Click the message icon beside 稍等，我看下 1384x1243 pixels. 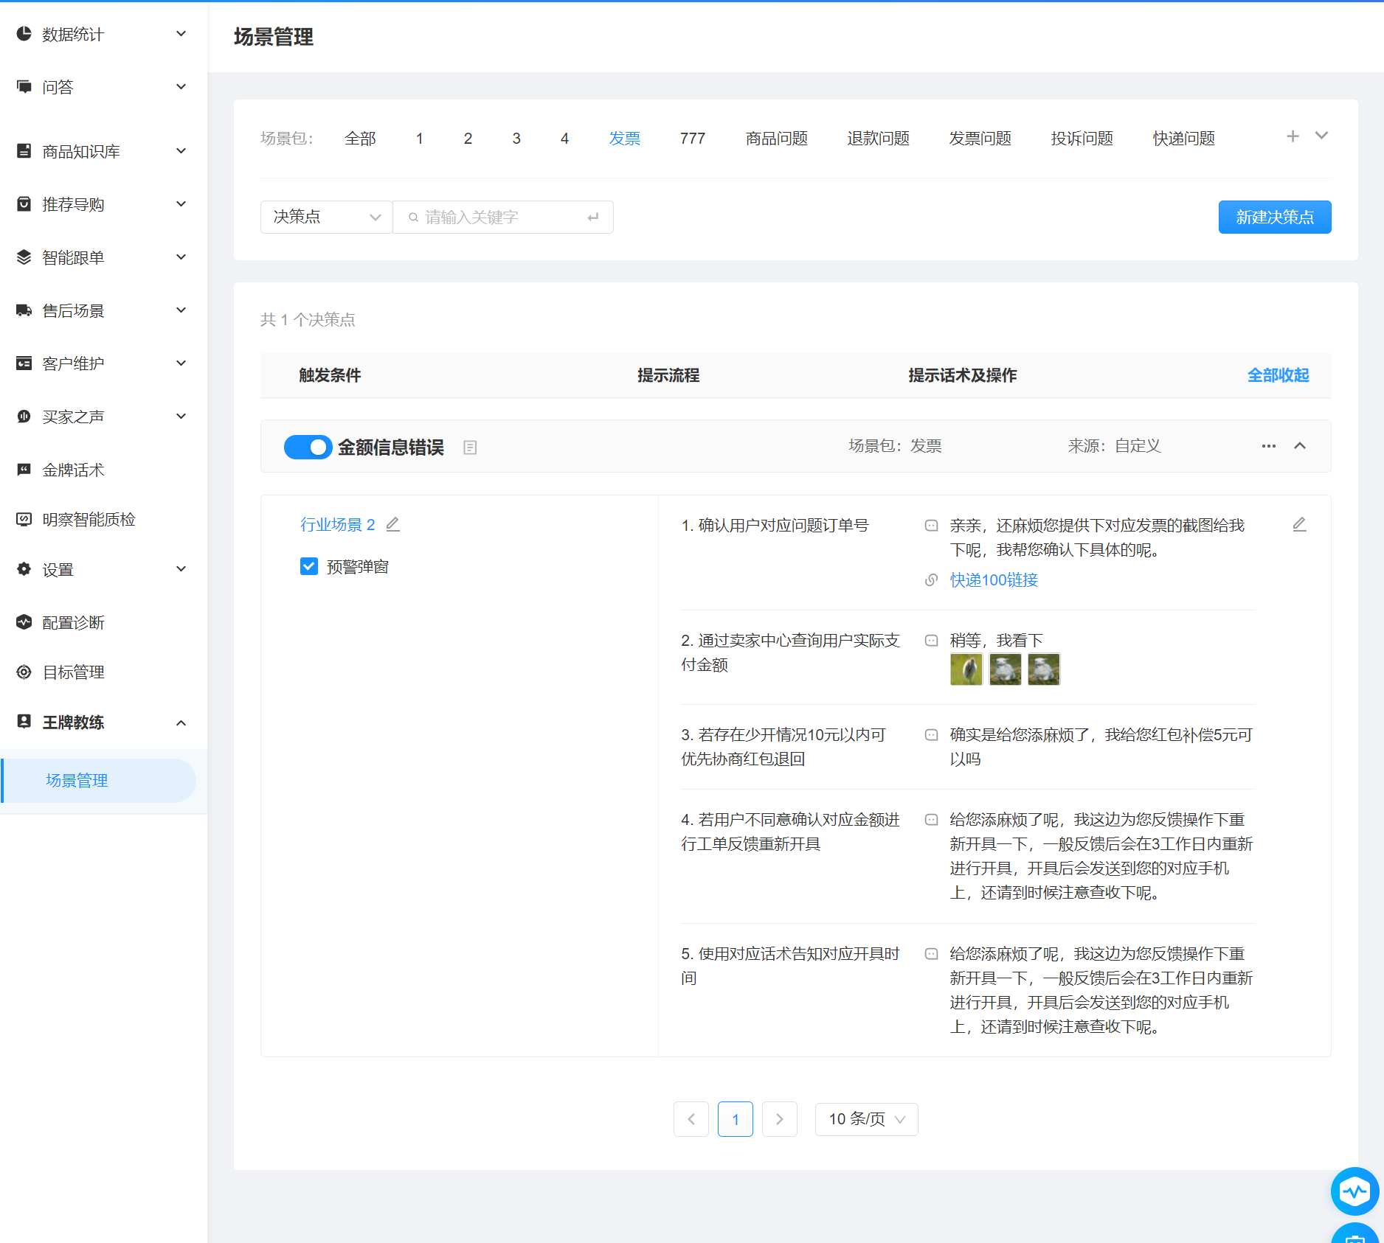[x=932, y=641]
